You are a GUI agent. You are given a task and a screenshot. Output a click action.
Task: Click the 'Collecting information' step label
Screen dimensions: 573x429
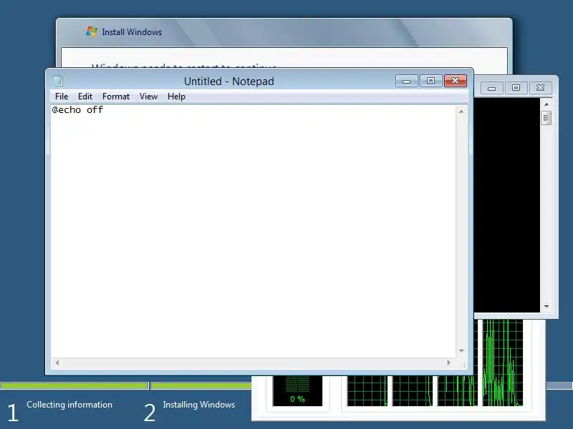(x=69, y=405)
